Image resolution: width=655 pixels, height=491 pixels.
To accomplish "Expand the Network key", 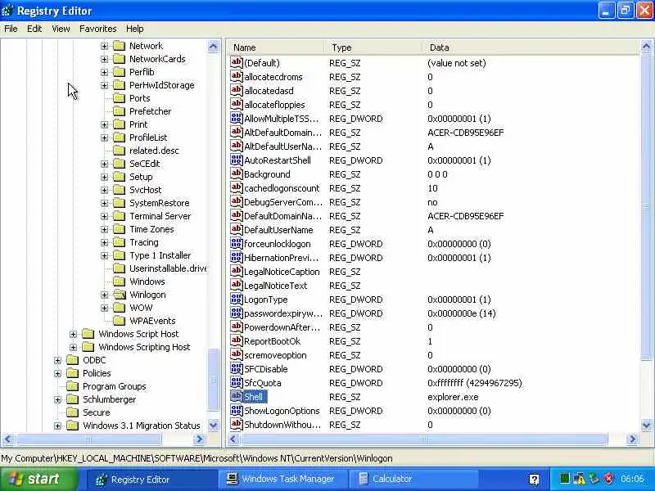I will (105, 46).
